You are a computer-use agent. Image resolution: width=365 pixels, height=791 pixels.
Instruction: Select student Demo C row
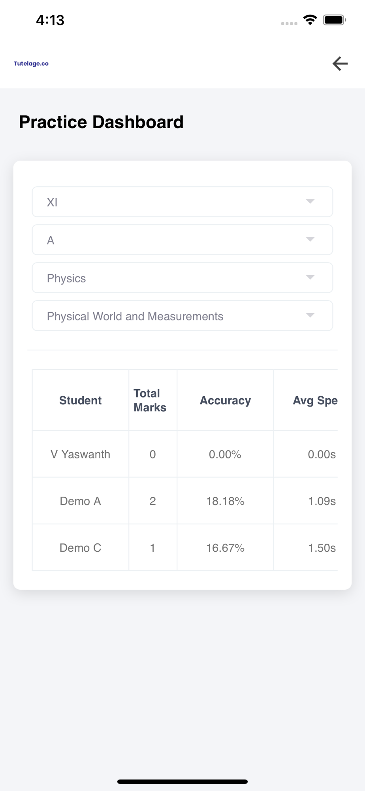click(81, 548)
